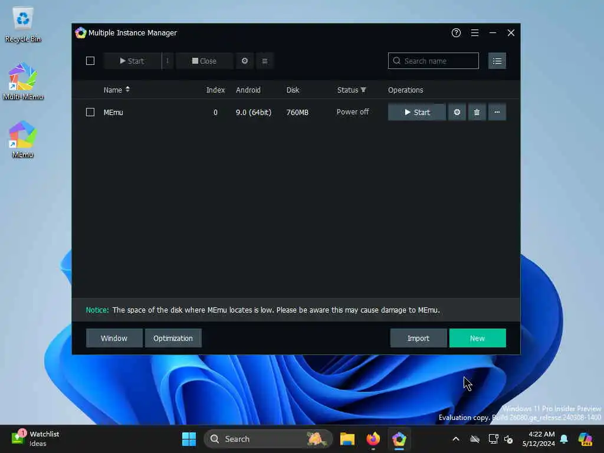The width and height of the screenshot is (604, 453).
Task: Open batch settings gear in toolbar
Action: 245,61
